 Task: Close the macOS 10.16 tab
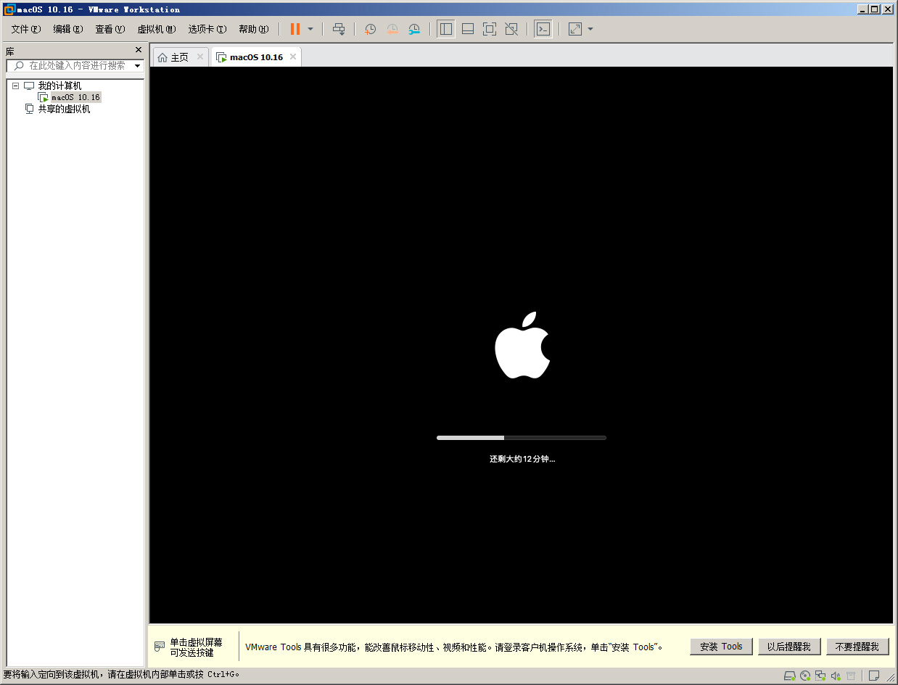293,57
